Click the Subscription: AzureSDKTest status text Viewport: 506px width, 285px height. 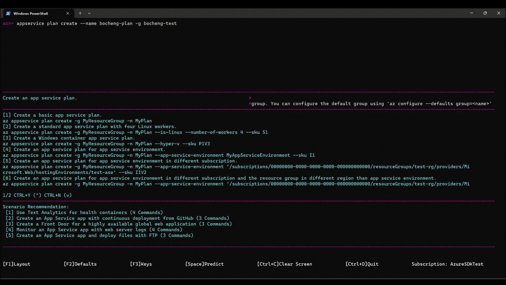click(447, 264)
